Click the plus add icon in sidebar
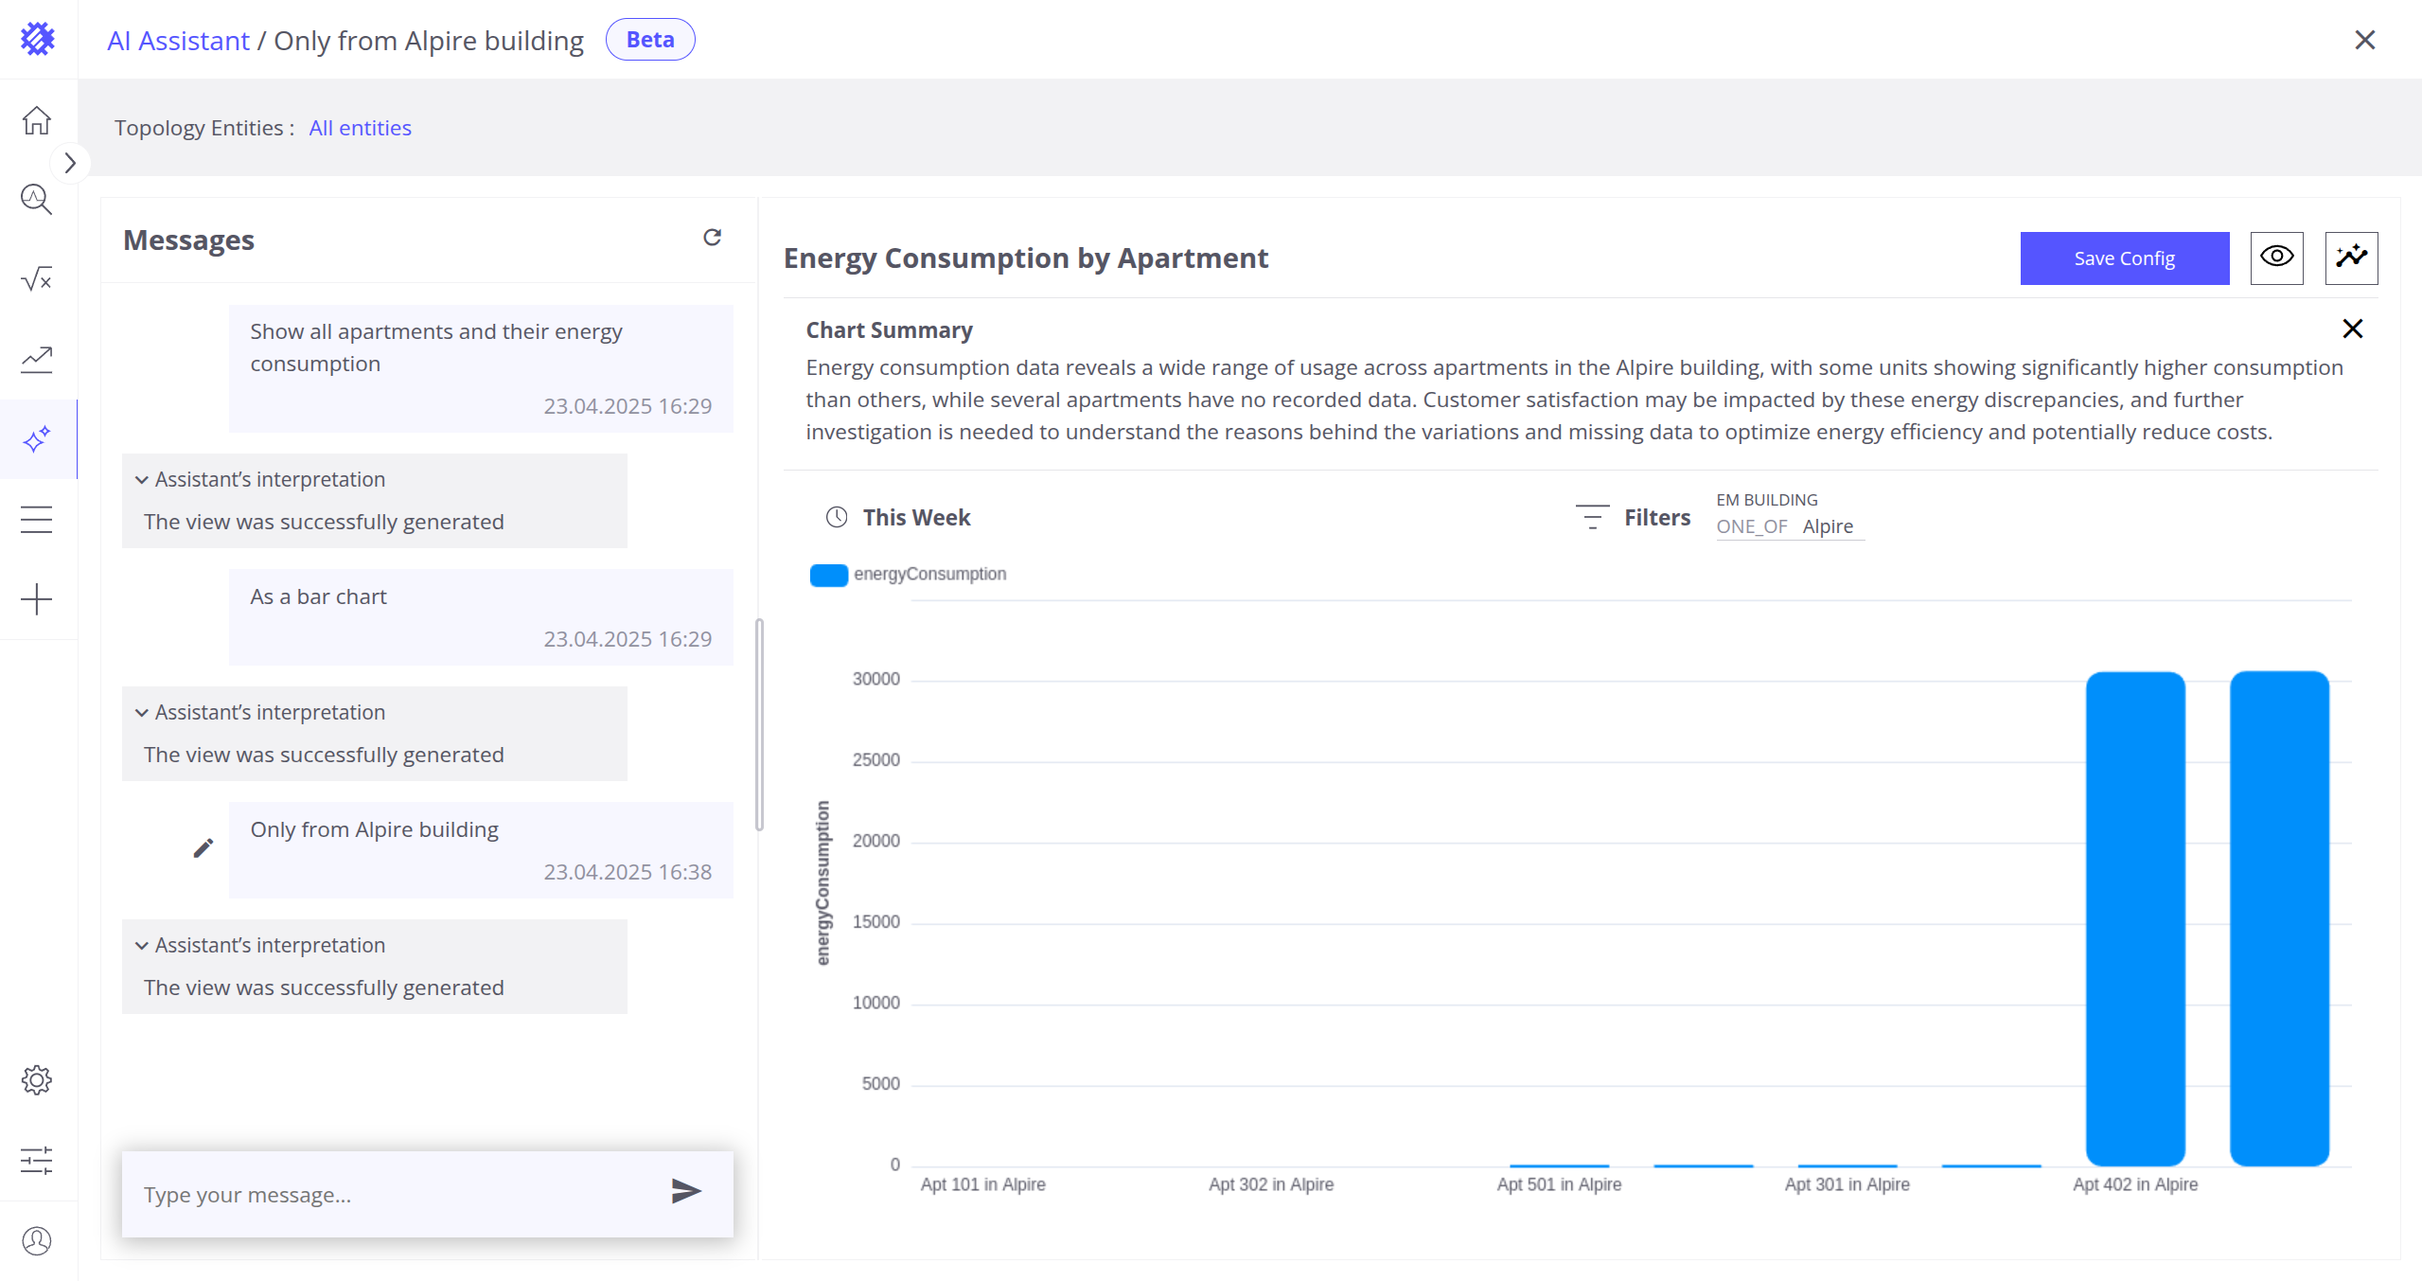This screenshot has width=2422, height=1281. click(37, 599)
